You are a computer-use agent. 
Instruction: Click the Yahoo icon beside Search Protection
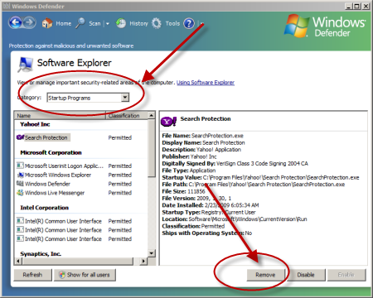[20, 137]
